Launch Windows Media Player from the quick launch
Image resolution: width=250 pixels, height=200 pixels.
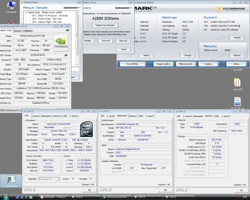tap(31, 197)
